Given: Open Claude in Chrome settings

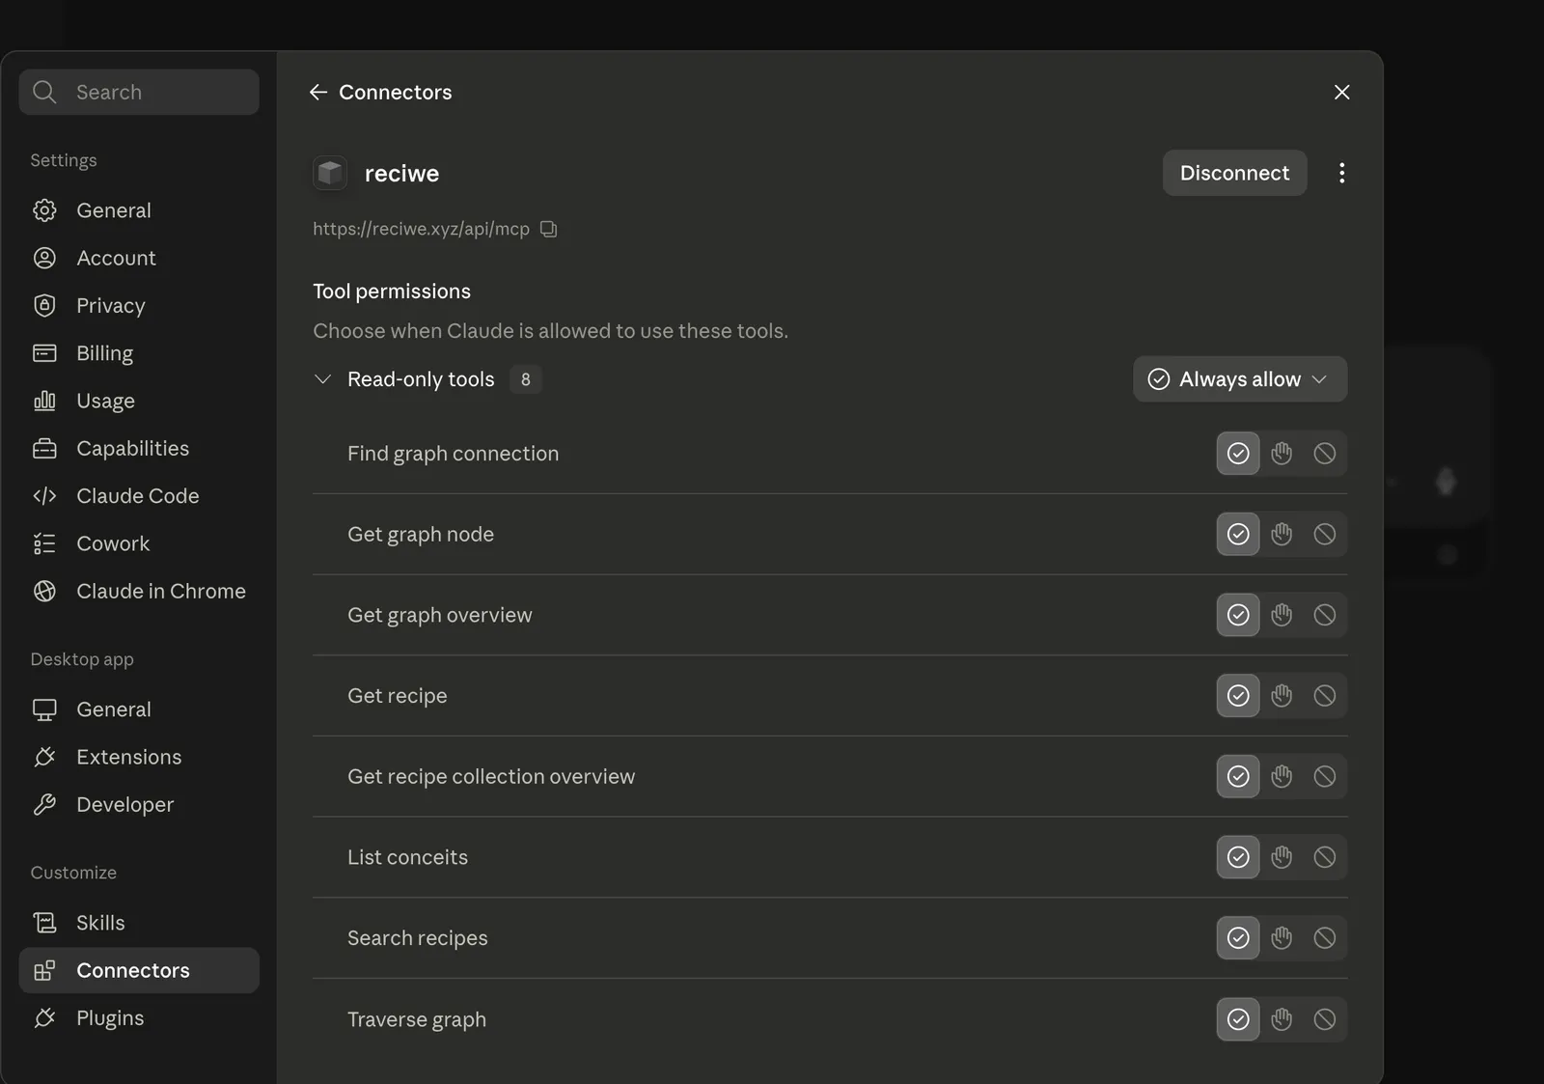Looking at the screenshot, I should pyautogui.click(x=139, y=591).
